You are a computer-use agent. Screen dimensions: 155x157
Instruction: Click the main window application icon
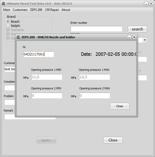tap(4, 4)
